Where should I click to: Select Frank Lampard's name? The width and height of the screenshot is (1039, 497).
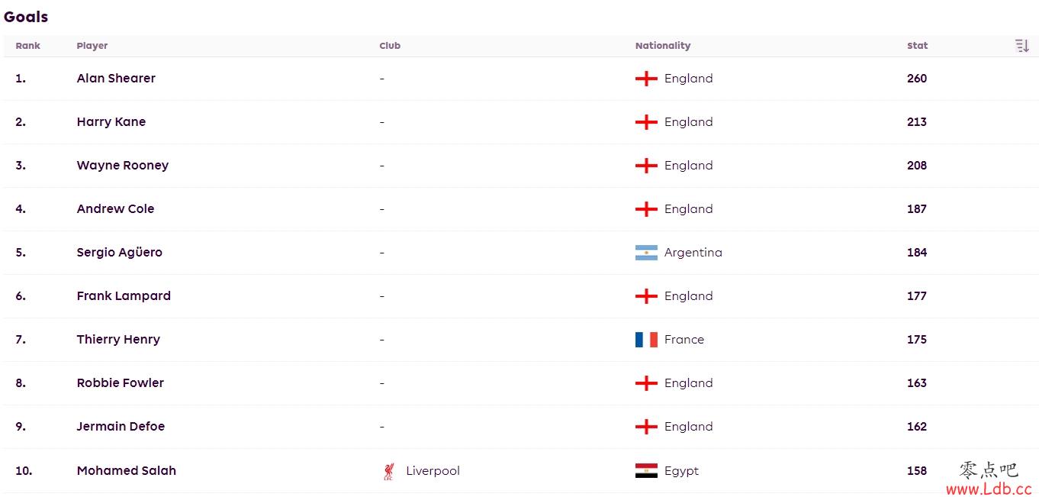click(124, 296)
